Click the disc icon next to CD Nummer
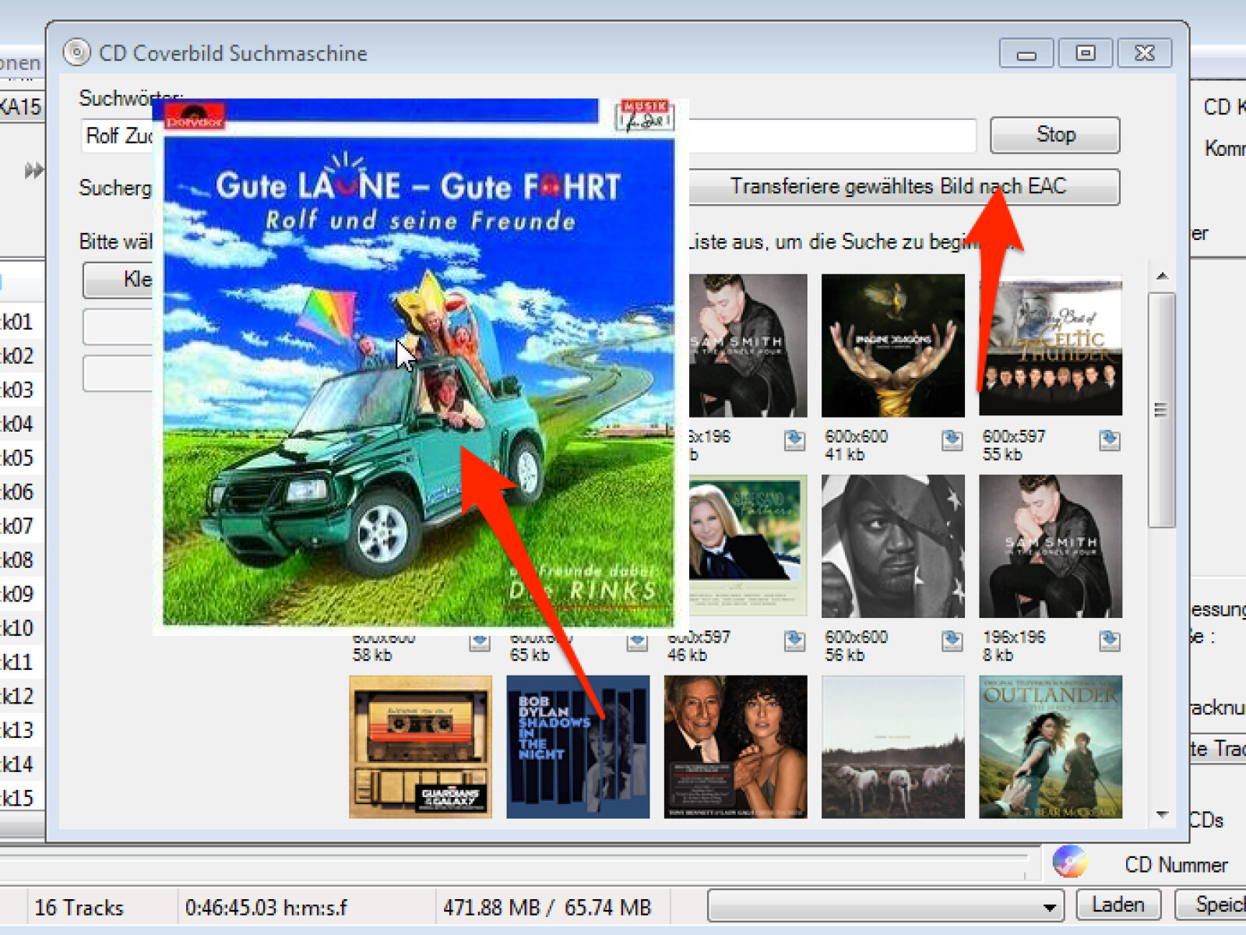 click(1069, 862)
